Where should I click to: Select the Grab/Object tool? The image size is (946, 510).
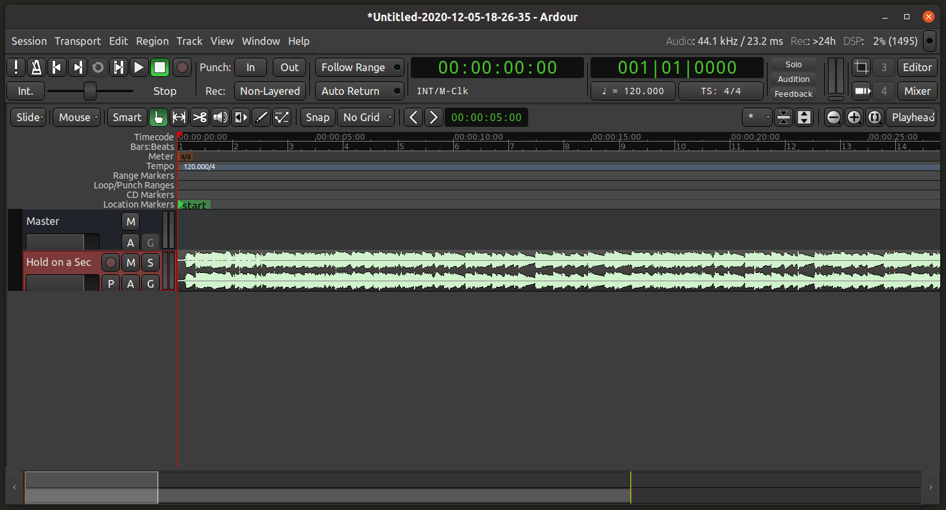[159, 117]
